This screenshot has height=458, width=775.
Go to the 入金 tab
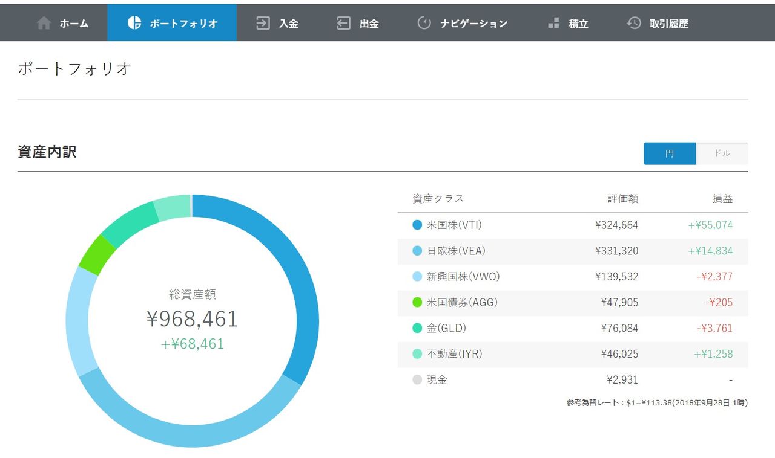(277, 22)
